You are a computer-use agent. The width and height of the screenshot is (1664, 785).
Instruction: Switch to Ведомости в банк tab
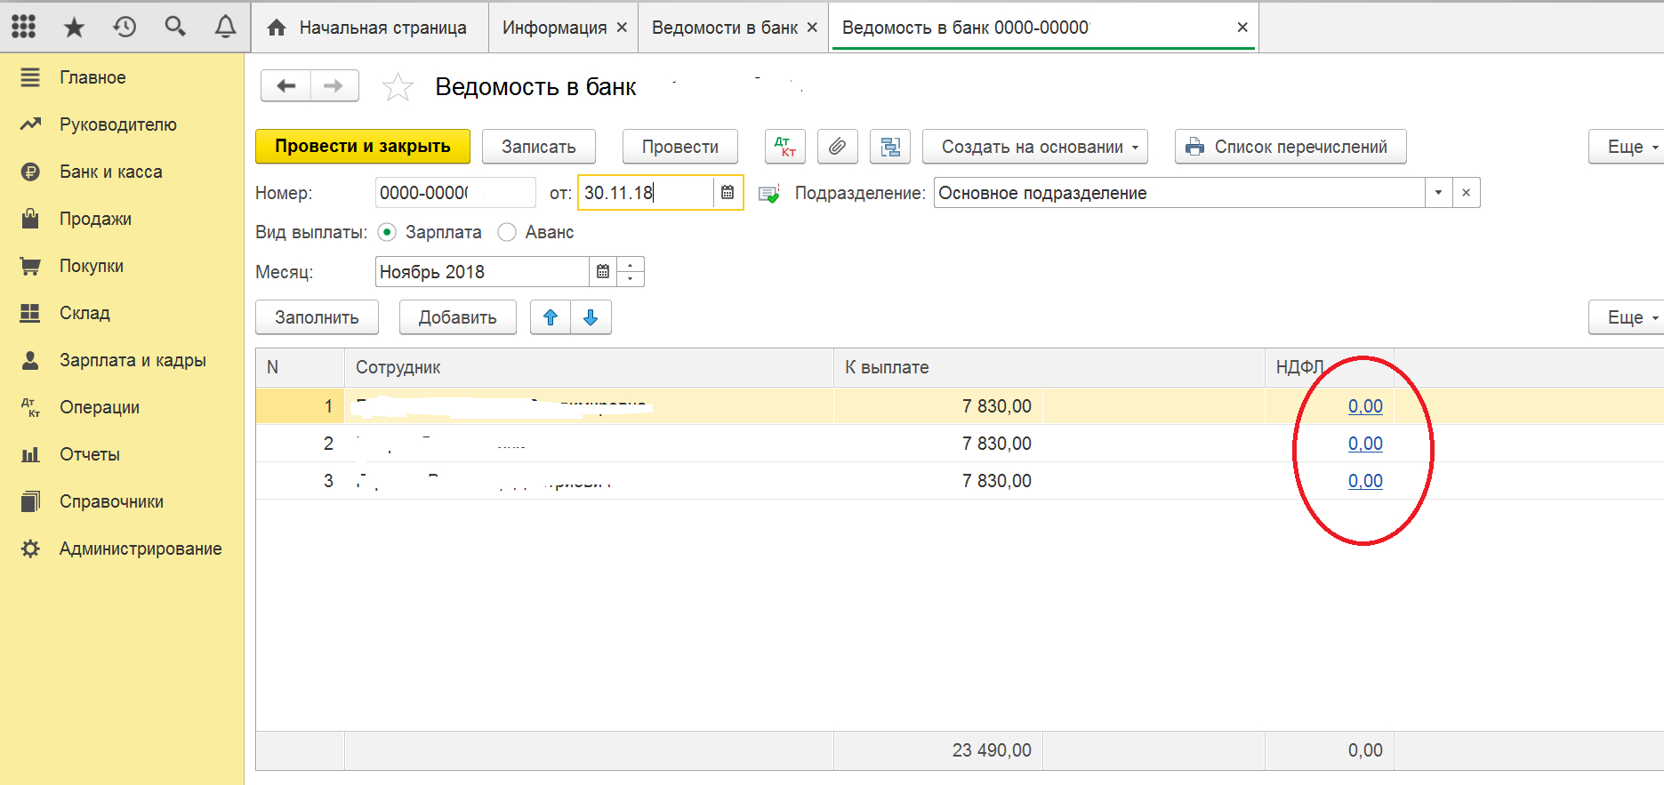click(x=725, y=28)
